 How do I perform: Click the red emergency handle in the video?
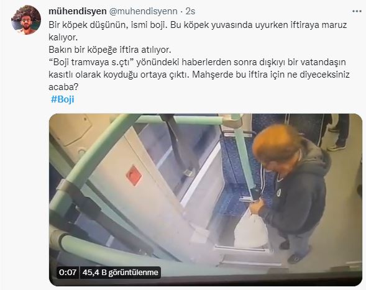pyautogui.click(x=134, y=175)
